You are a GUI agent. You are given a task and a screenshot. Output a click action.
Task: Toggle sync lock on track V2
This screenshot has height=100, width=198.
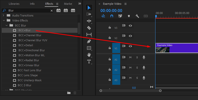123,36
